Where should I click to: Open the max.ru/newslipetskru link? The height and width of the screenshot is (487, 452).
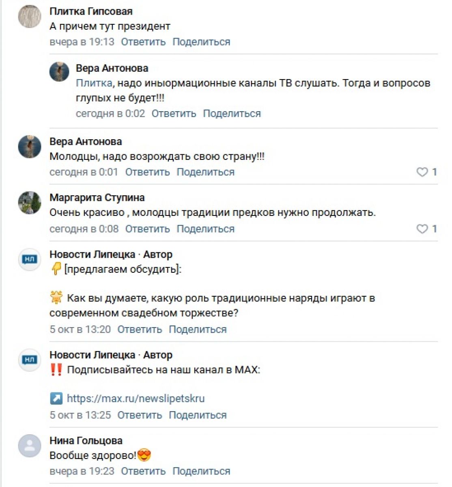click(136, 399)
